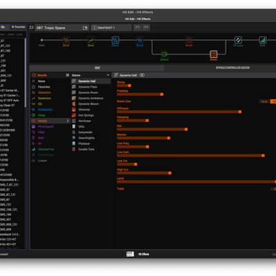
Task: Click the Volume block at chain end
Action: 262,40
